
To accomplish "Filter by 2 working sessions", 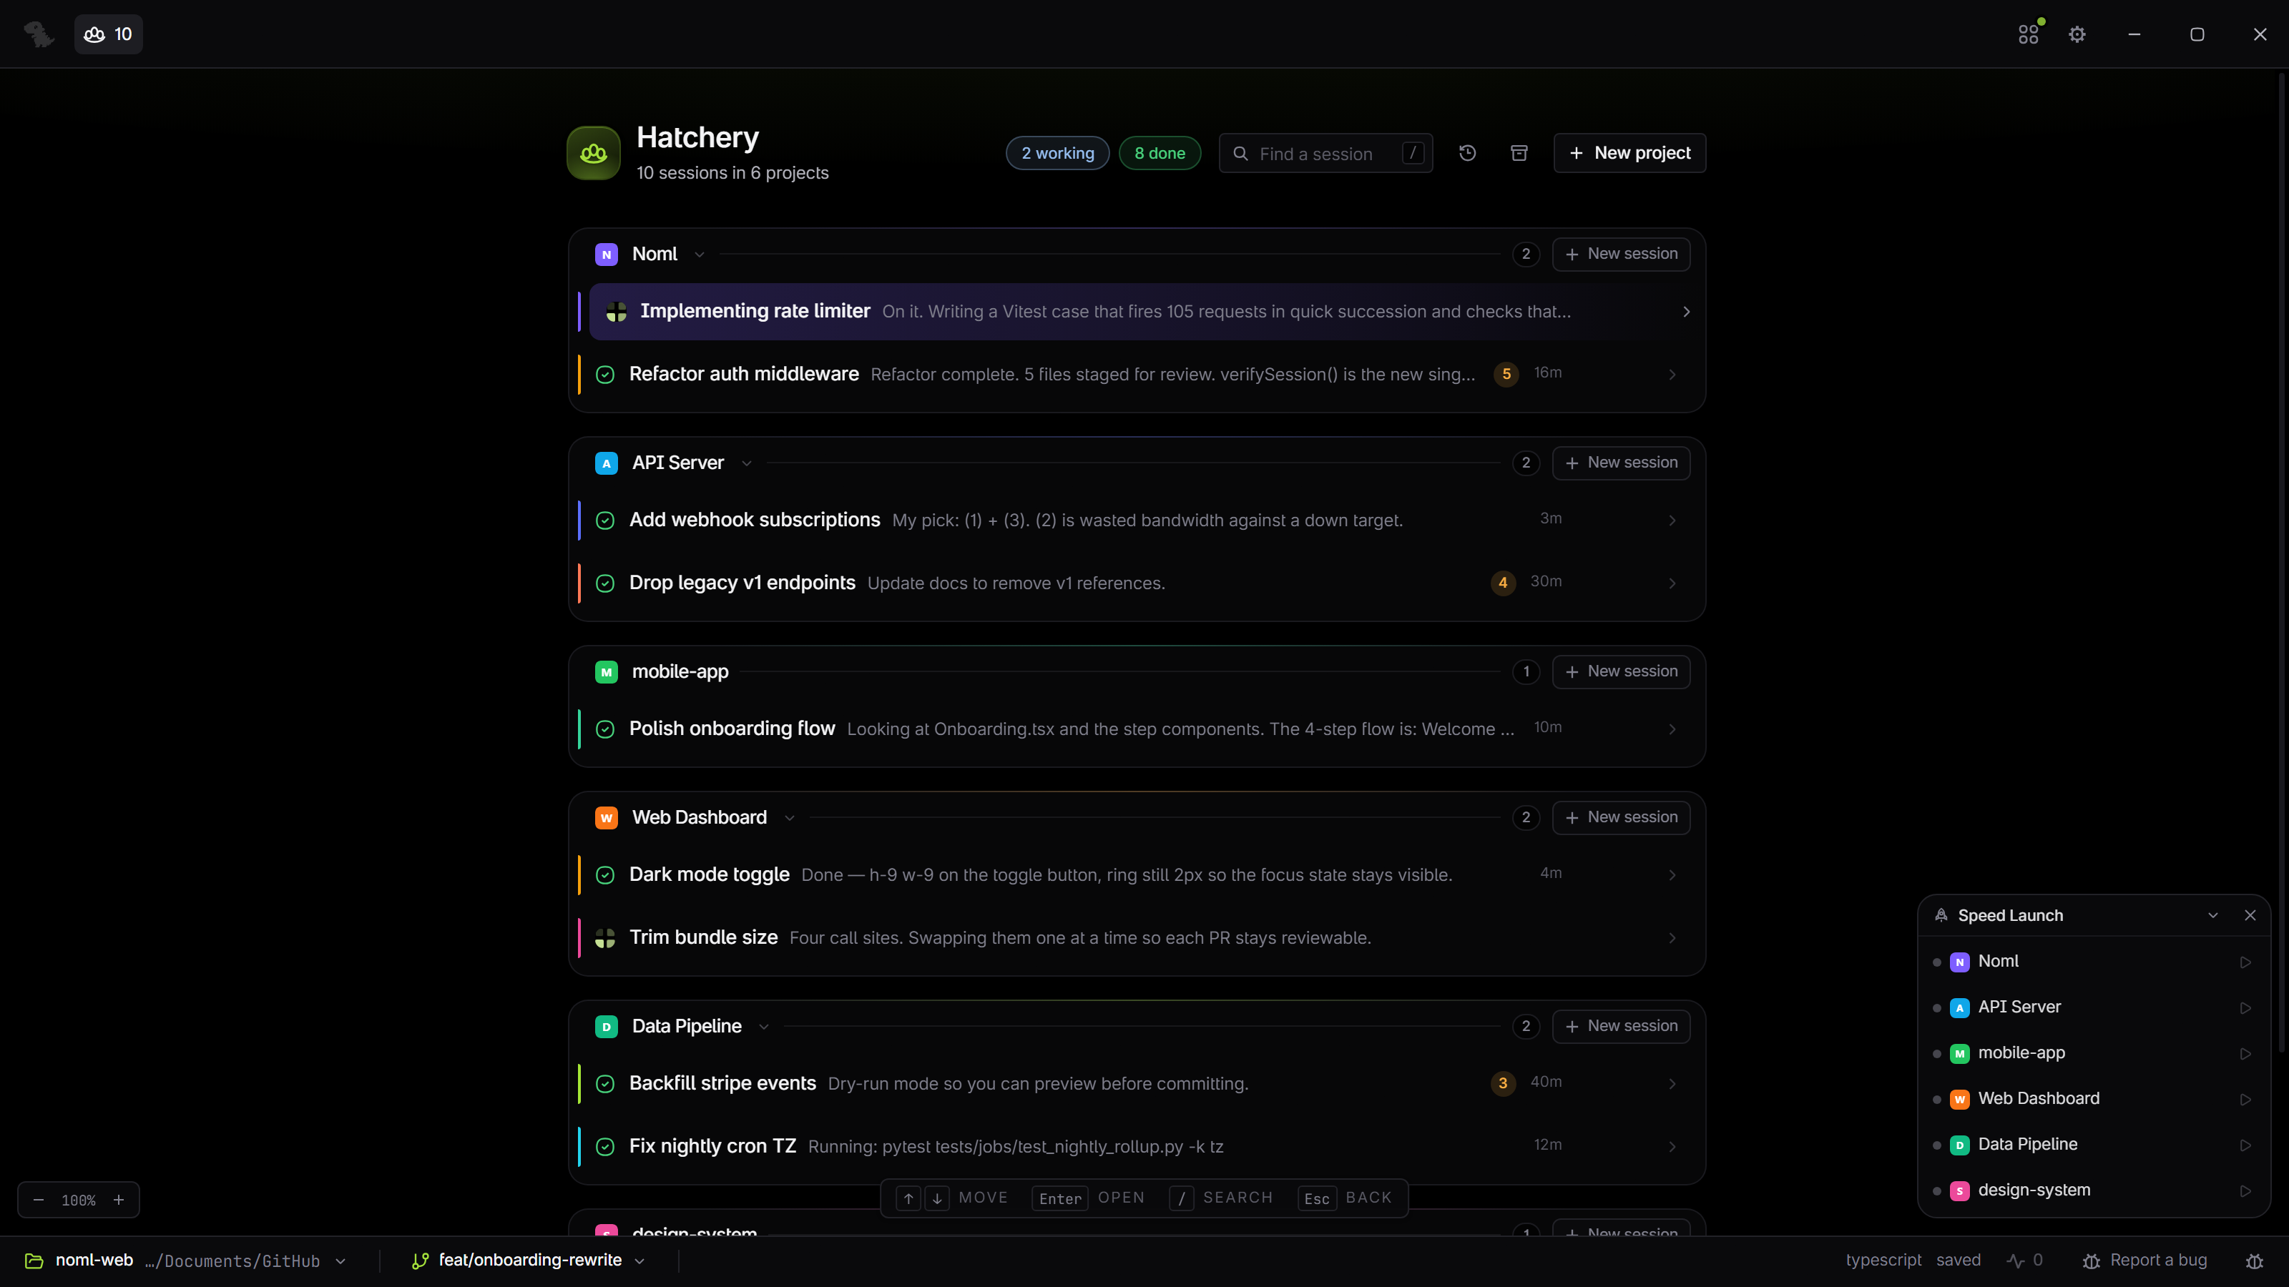I will click(1057, 153).
